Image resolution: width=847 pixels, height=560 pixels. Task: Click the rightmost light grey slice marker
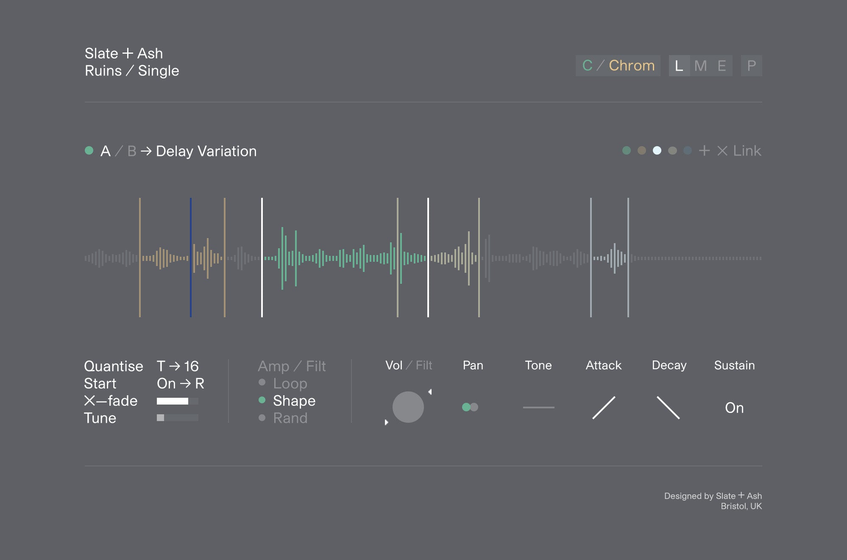coord(628,258)
